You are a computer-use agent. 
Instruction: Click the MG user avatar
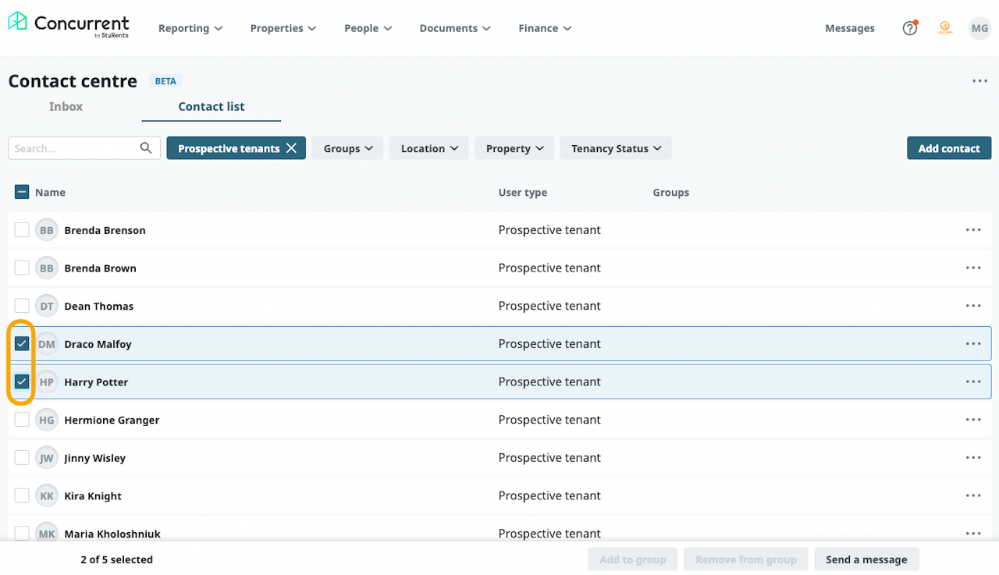(x=979, y=28)
